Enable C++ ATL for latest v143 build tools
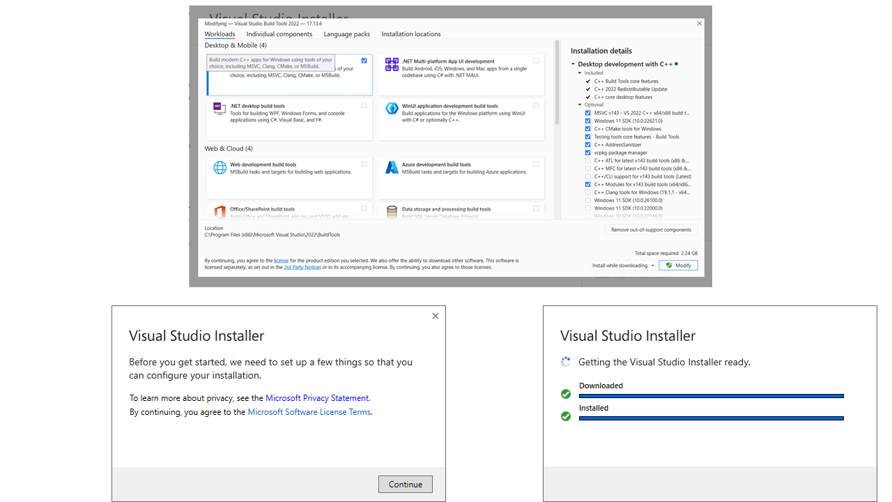This screenshot has height=502, width=892. 587,159
